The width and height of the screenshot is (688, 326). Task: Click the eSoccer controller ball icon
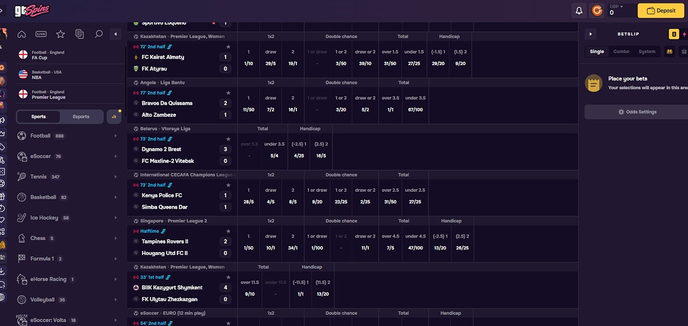click(x=21, y=156)
